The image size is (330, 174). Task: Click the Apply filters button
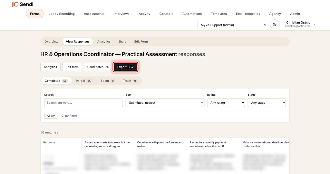(51, 116)
